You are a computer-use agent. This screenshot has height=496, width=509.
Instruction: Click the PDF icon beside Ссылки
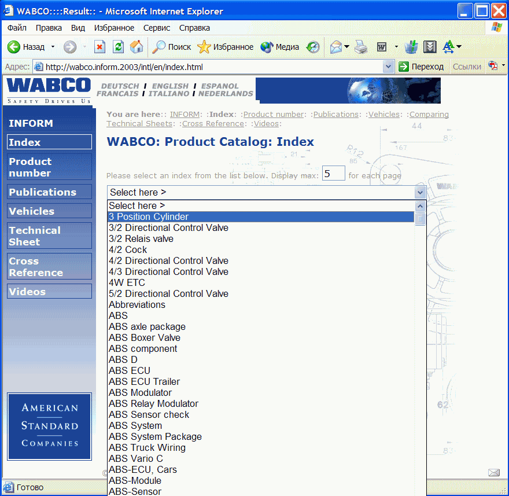tap(493, 66)
